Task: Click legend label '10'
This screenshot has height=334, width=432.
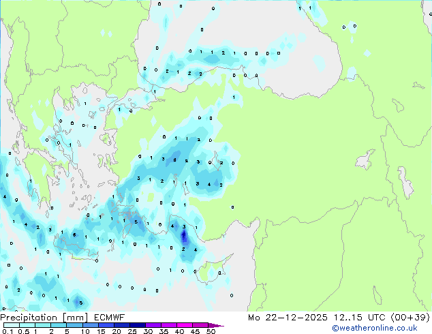Action: tap(85, 331)
